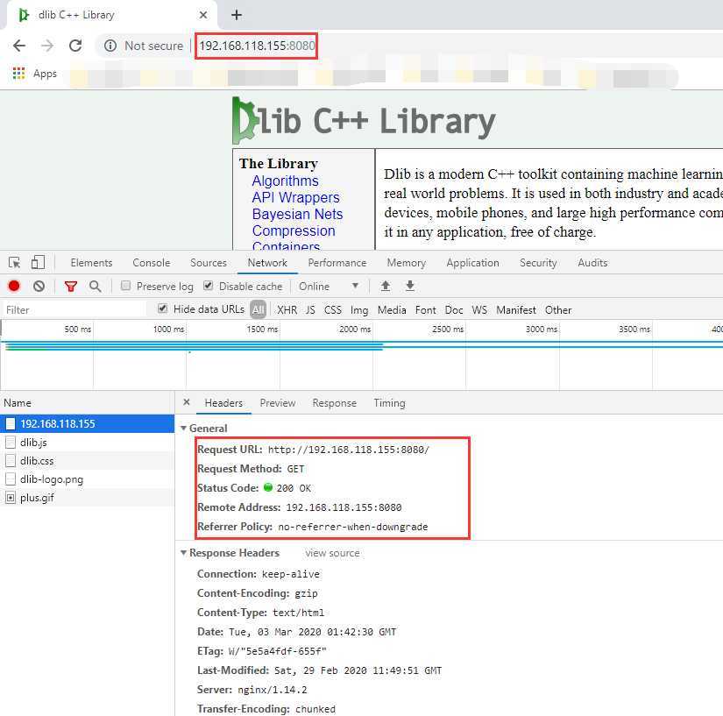Image resolution: width=723 pixels, height=716 pixels.
Task: Close the request details pane
Action: [x=187, y=402]
